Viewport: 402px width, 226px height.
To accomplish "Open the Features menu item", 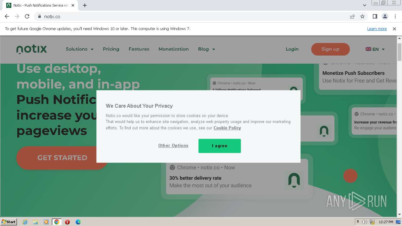I will (x=139, y=49).
